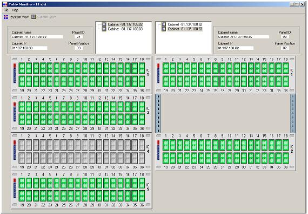Viewport: 308px width, 214px height.
Task: Select Cabinet 81.137.108.82 in right tree
Action: click(185, 24)
